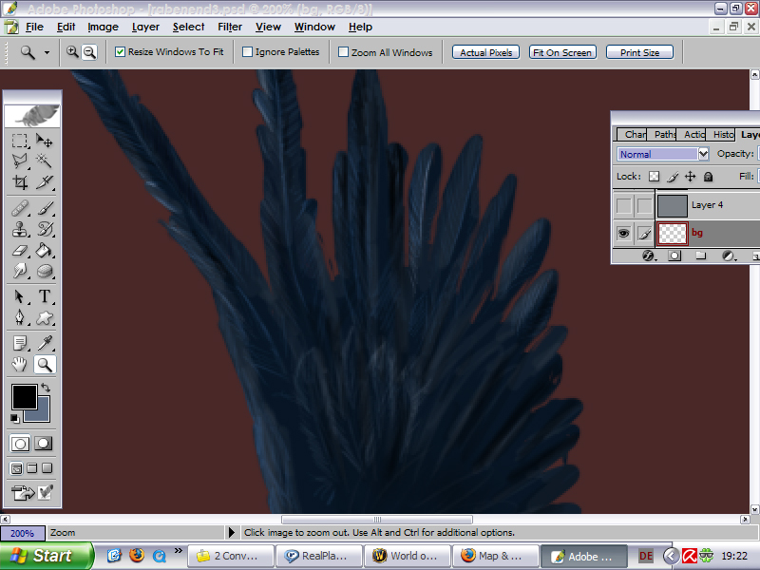Hide the bg layer using eye icon
This screenshot has height=570, width=760.
coord(624,234)
